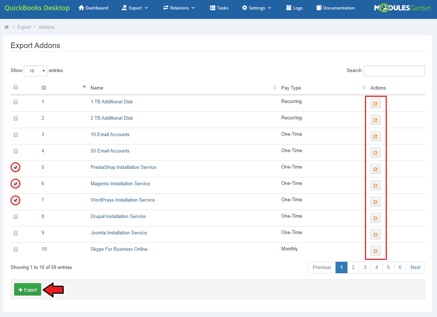Click export icon for WordPress Installation Service
The image size is (437, 317).
376,202
